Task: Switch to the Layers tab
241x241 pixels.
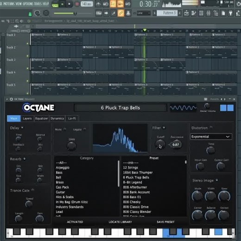Action: pos(27,119)
